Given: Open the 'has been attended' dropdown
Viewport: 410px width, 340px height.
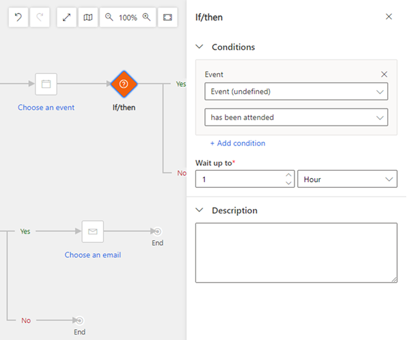Looking at the screenshot, I should click(296, 117).
